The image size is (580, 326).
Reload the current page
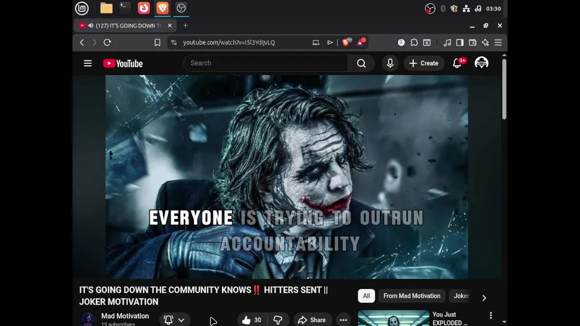107,43
